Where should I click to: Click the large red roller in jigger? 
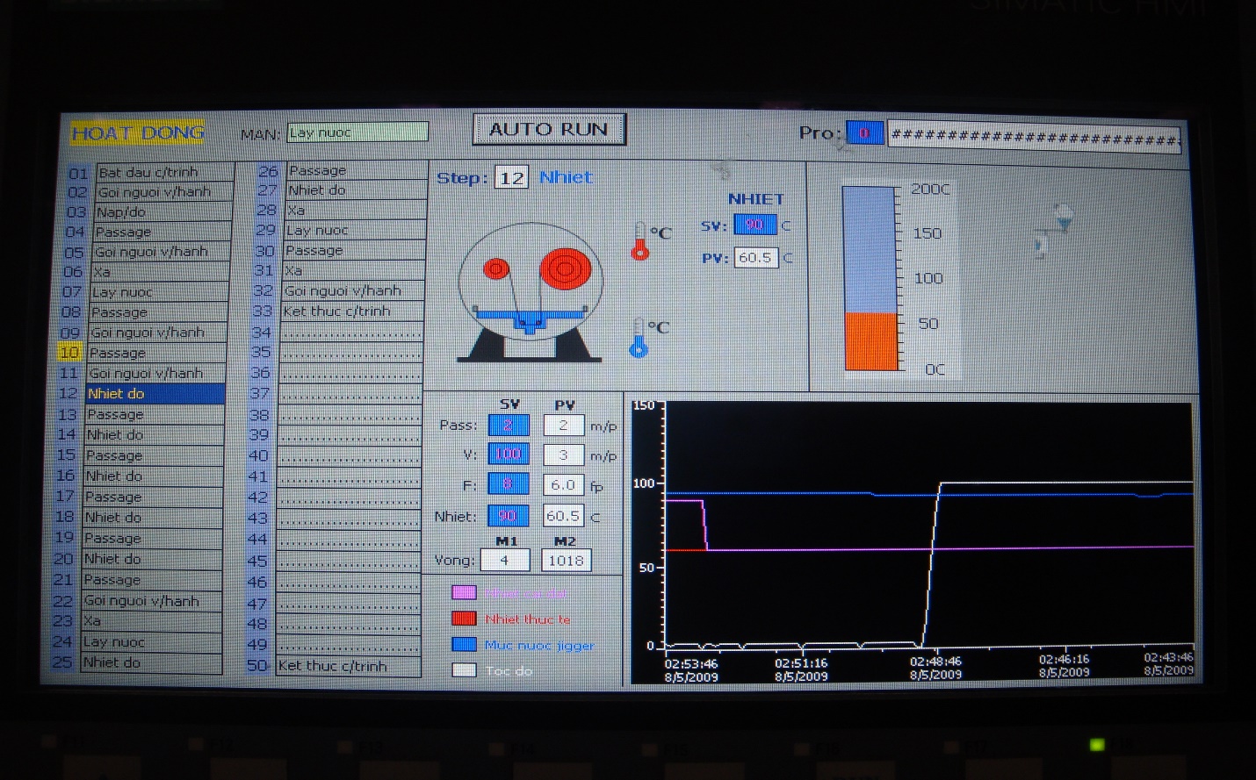click(565, 268)
